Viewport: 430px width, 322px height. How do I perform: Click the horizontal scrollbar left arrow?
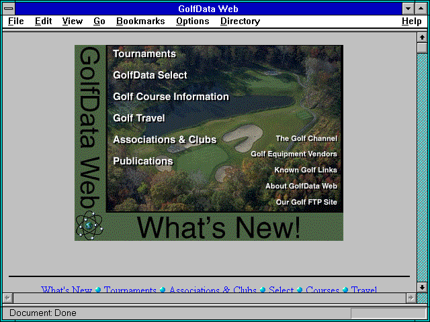point(7,298)
